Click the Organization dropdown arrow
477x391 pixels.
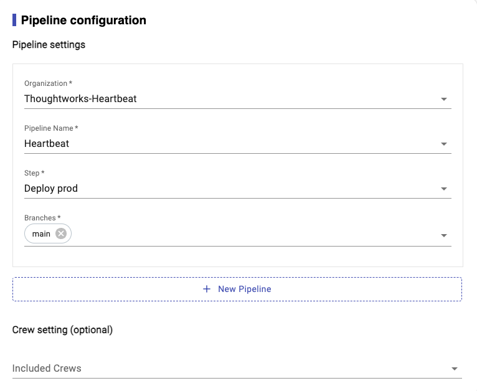coord(443,99)
